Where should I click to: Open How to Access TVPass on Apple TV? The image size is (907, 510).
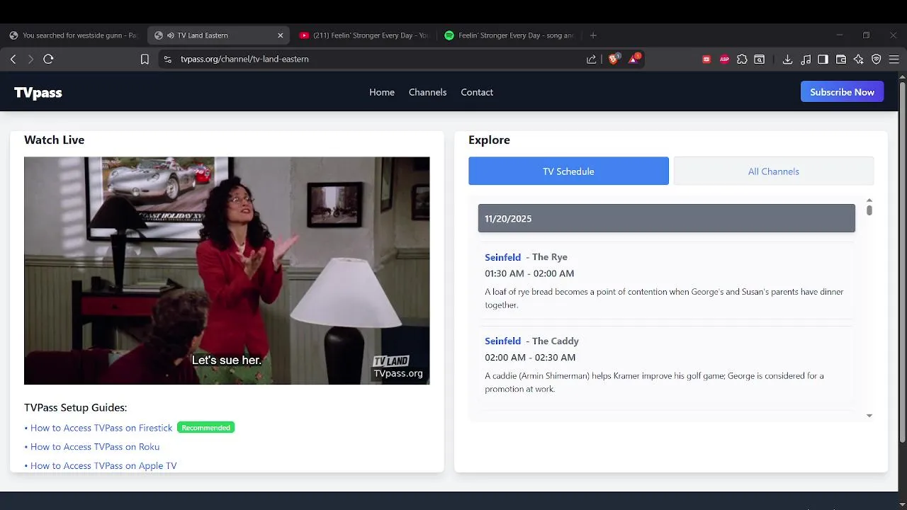tap(103, 466)
